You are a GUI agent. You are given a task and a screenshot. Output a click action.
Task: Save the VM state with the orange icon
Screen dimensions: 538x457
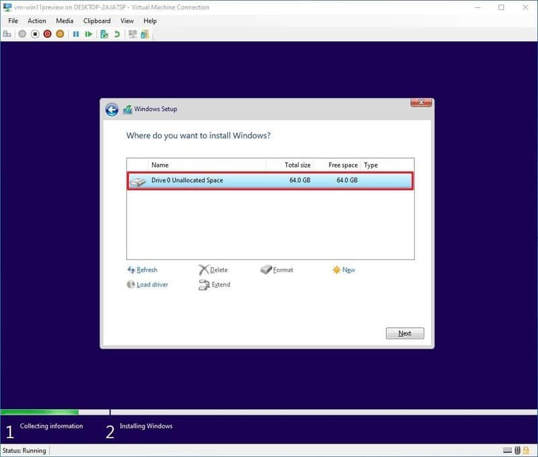coord(60,34)
